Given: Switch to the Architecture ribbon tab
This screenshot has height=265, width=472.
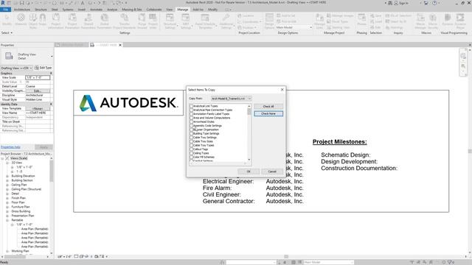Looking at the screenshot, I should tap(22, 10).
